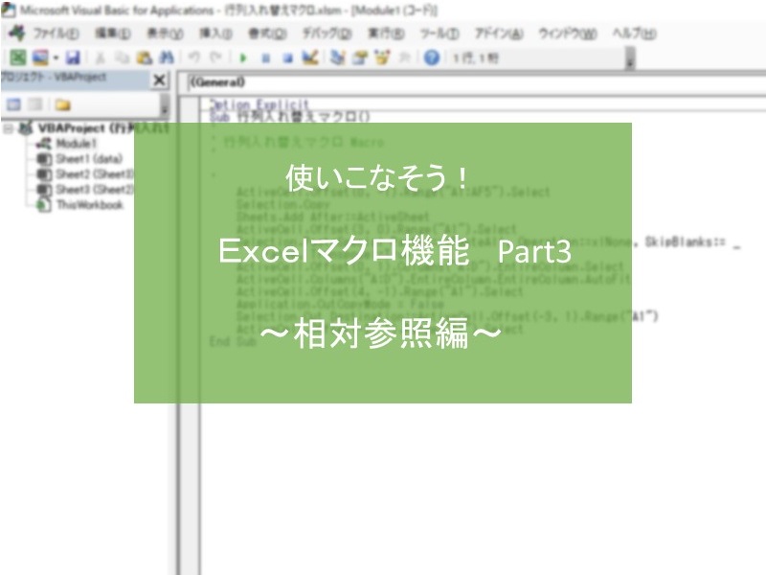Run the macro with green play icon
766x575 pixels.
[x=243, y=57]
